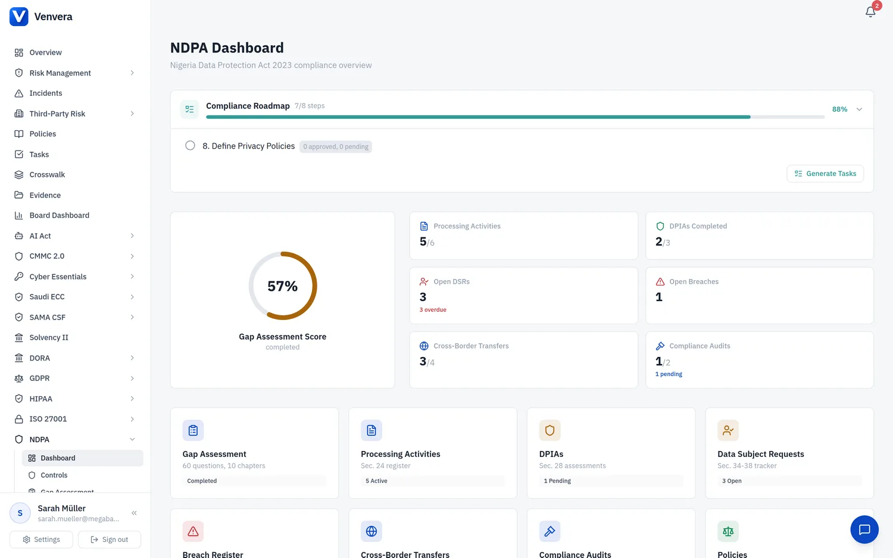Click Data Subject Requests card user icon
The image size is (893, 558).
pos(728,430)
